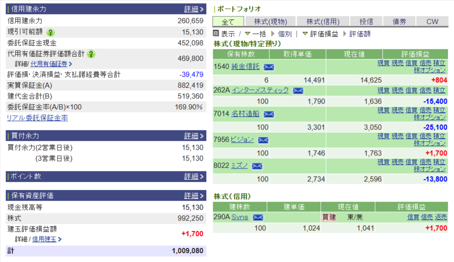Select the 全て portfolio tab
454x262 pixels.
coord(228,21)
